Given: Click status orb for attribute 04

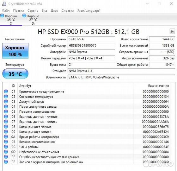Looking at the screenshot, I should click(6, 106).
